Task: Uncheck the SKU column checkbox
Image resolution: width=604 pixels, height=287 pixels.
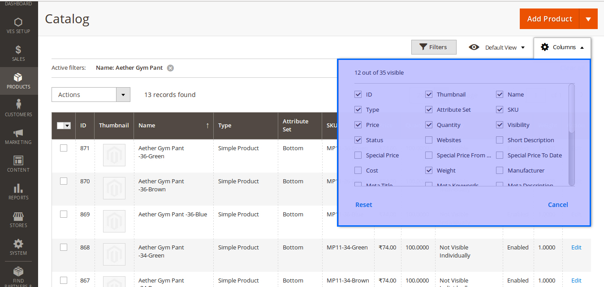Action: tap(500, 110)
